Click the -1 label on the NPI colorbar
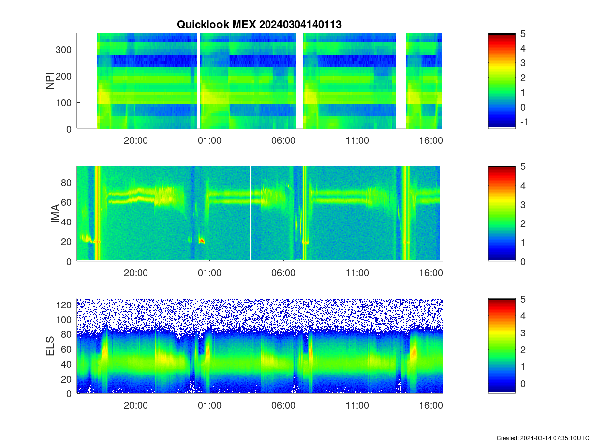590x442 pixels. (524, 122)
